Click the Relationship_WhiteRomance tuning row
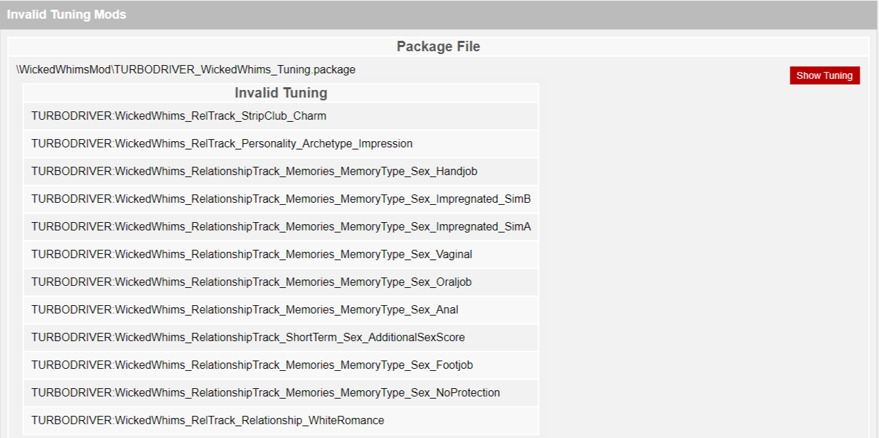 (x=281, y=421)
